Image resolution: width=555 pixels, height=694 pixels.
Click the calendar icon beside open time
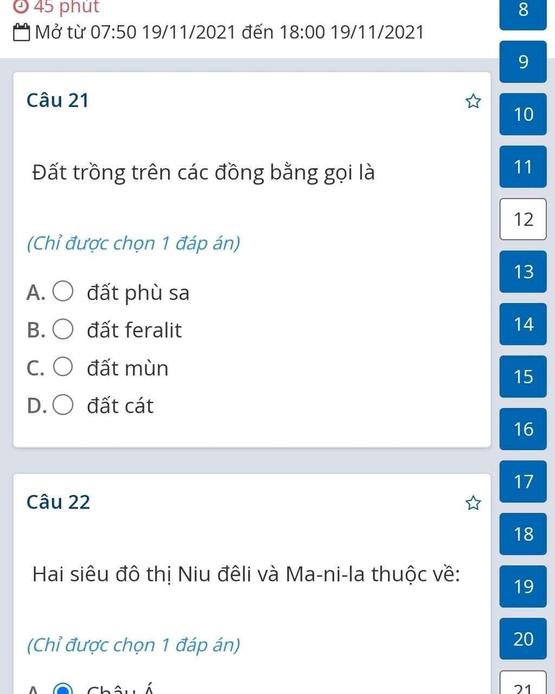[21, 33]
